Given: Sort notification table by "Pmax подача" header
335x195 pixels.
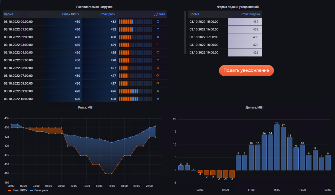Looking at the screenshot, I should point(250,14).
